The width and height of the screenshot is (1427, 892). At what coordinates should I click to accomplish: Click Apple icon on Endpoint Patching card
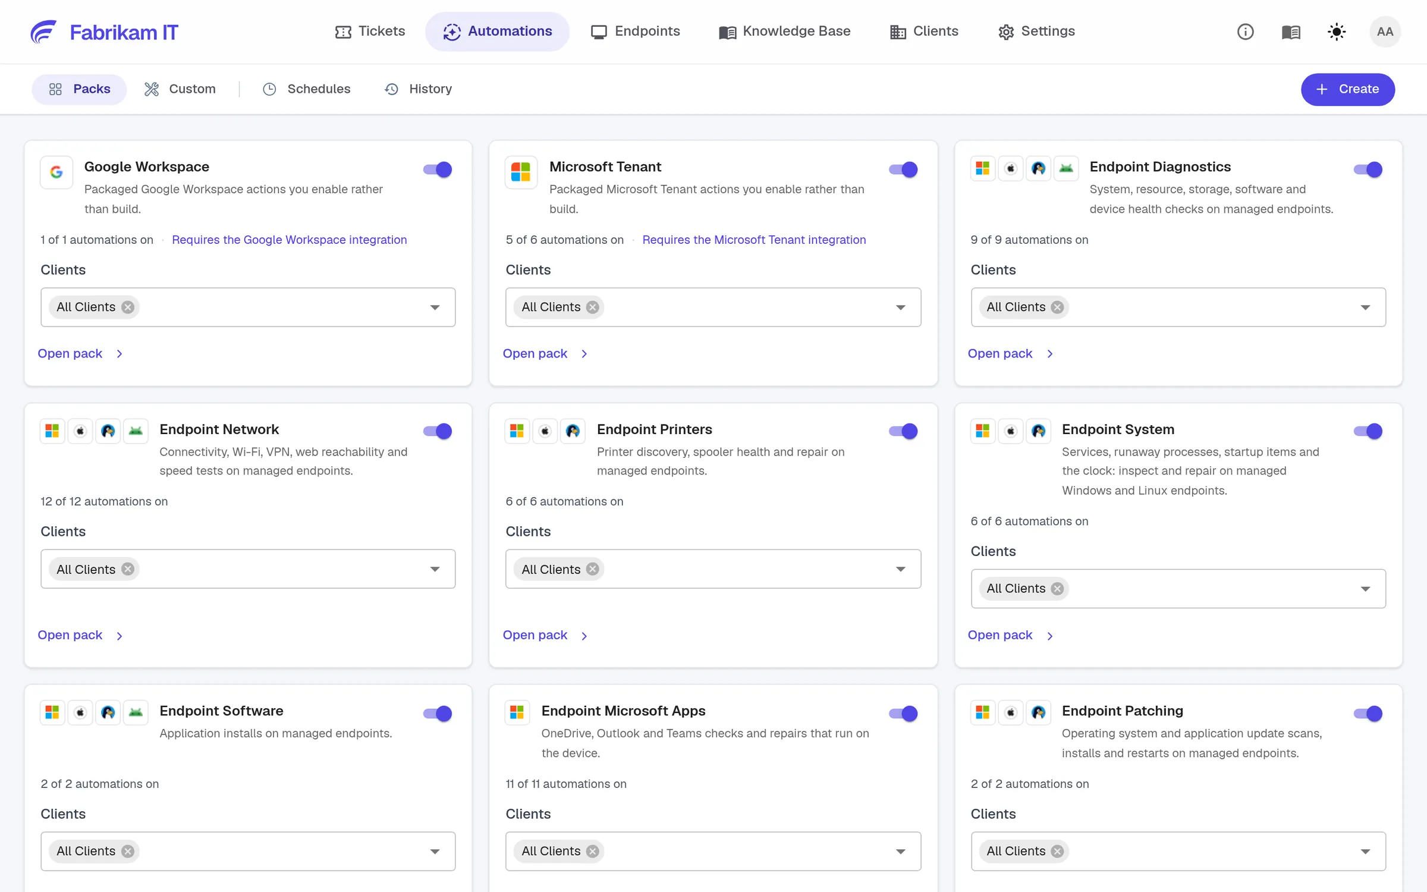coord(1011,712)
